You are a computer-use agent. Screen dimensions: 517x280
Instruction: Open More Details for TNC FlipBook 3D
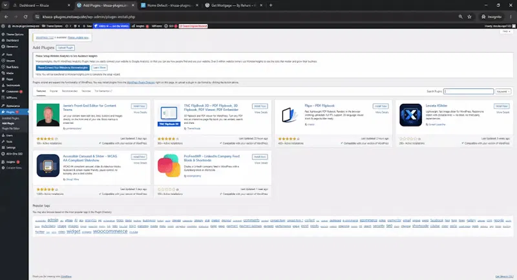click(261, 112)
